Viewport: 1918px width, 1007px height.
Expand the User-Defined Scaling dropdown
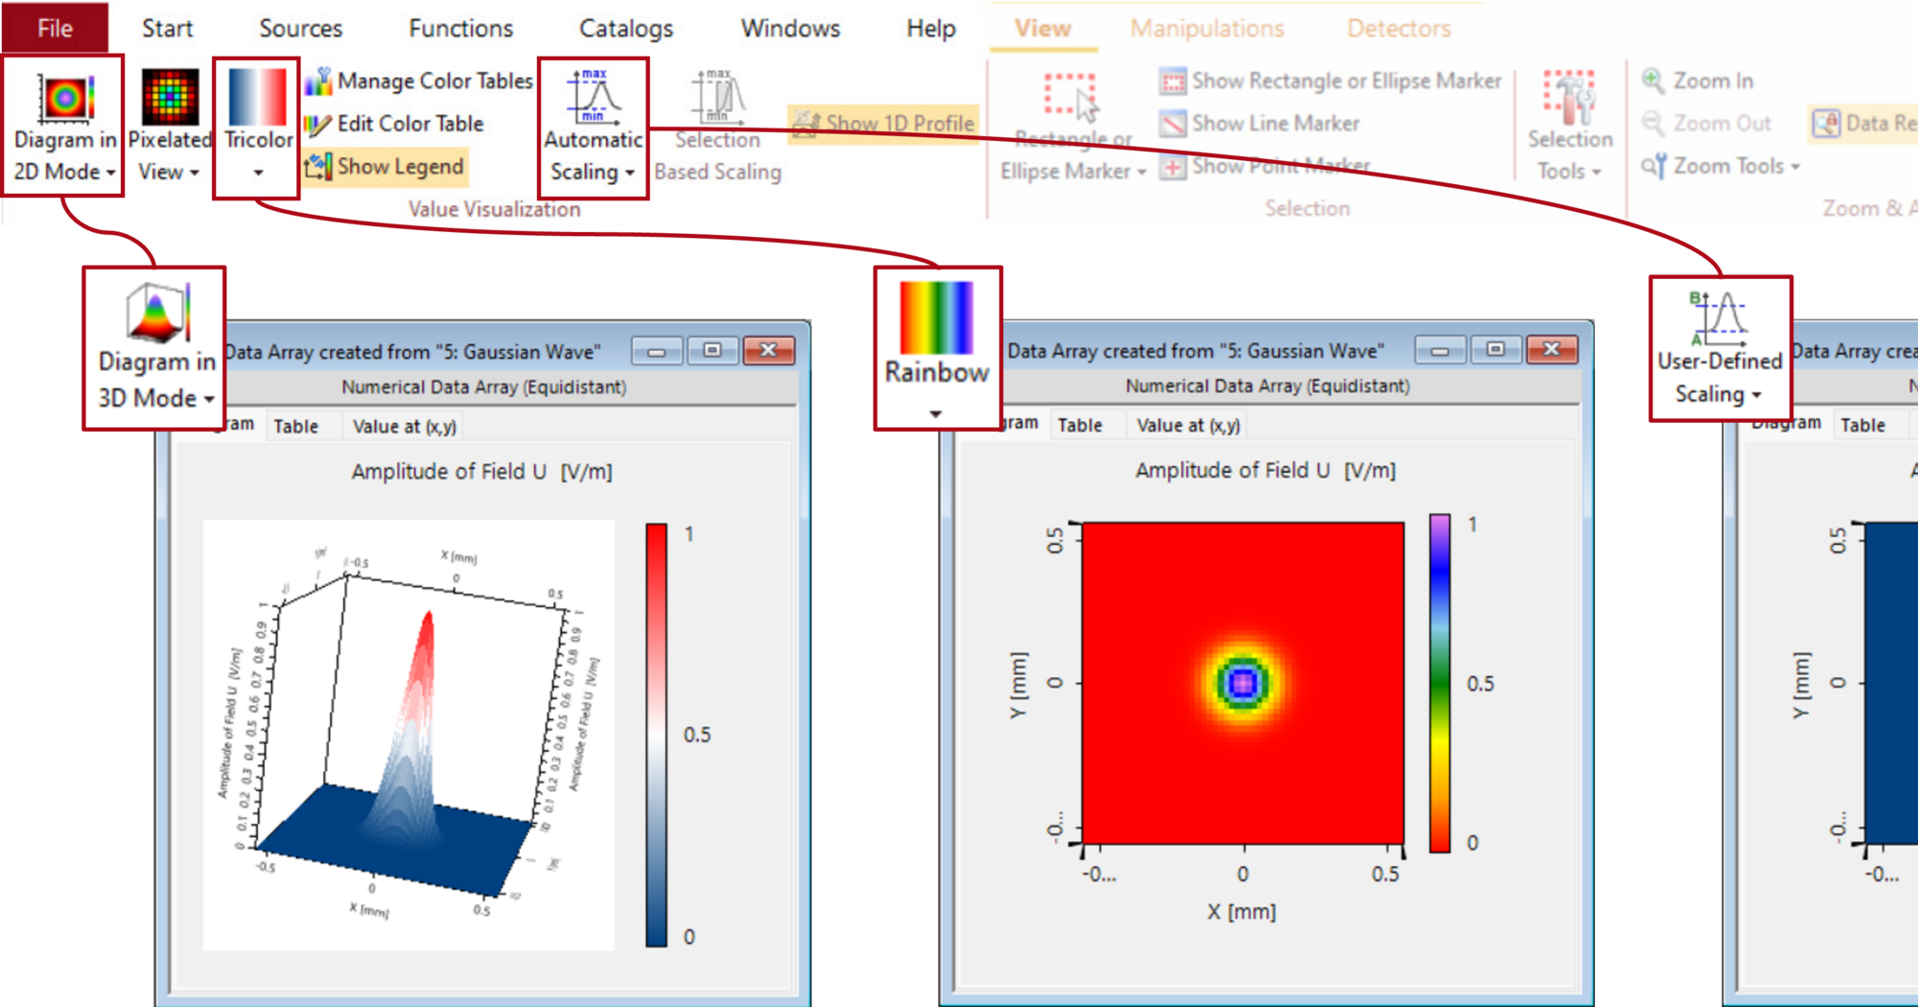1756,395
